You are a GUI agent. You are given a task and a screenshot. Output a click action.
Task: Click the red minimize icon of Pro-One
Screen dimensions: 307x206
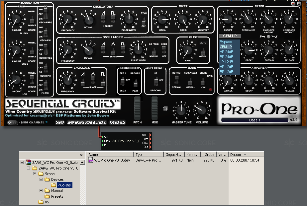pos(293,4)
